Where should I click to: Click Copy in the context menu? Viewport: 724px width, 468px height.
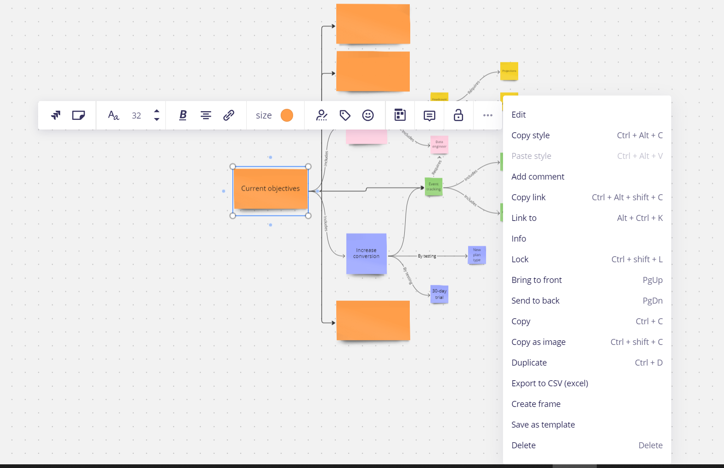(587, 321)
